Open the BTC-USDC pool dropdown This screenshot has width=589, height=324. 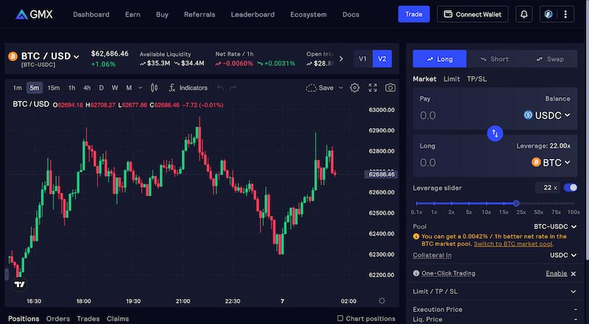tap(555, 226)
